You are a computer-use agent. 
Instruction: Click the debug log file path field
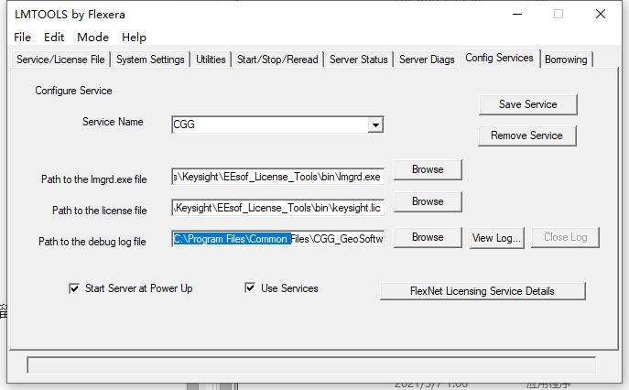(x=277, y=239)
